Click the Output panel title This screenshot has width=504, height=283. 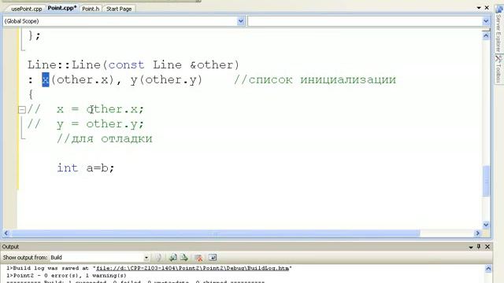pyautogui.click(x=10, y=246)
